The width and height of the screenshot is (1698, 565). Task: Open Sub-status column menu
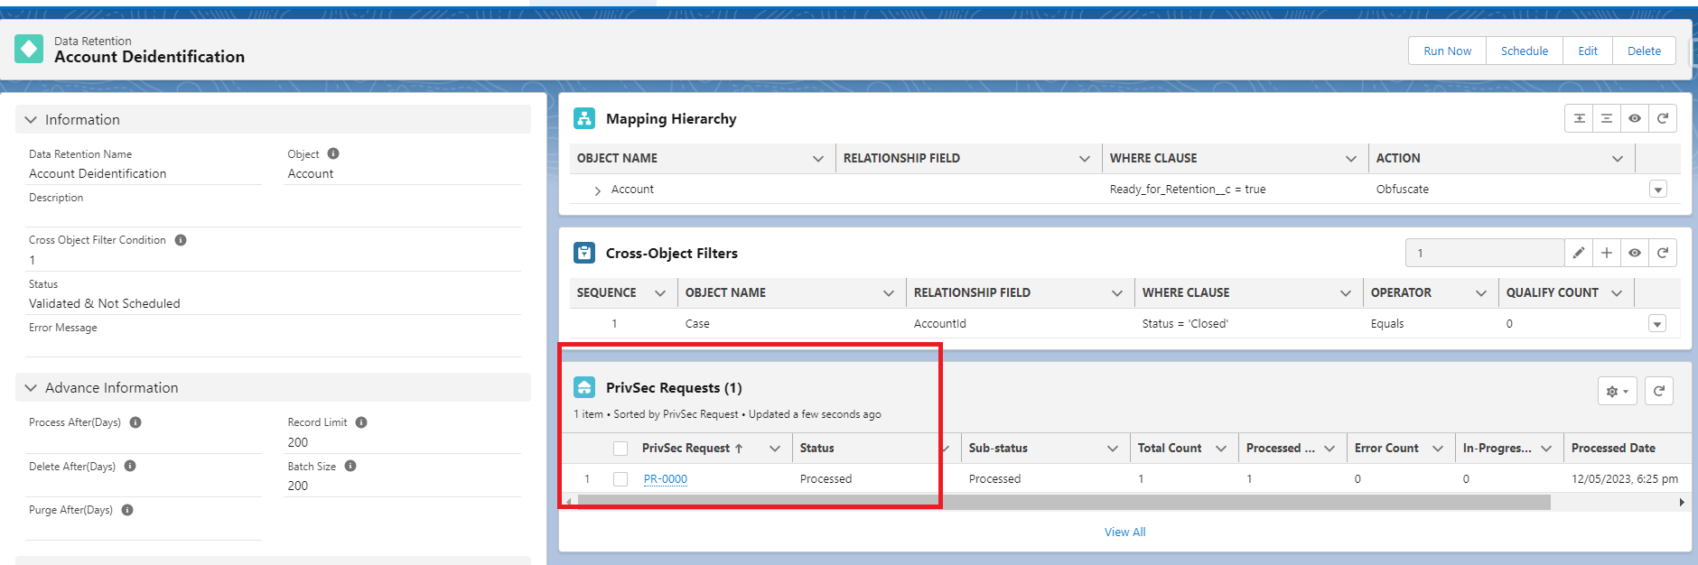(1113, 449)
